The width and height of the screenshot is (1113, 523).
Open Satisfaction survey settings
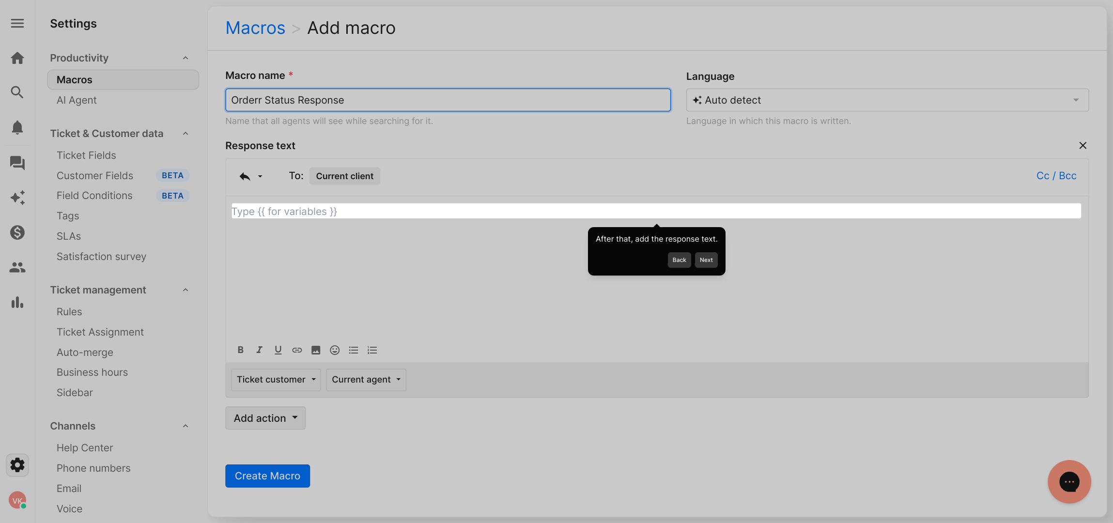[101, 257]
